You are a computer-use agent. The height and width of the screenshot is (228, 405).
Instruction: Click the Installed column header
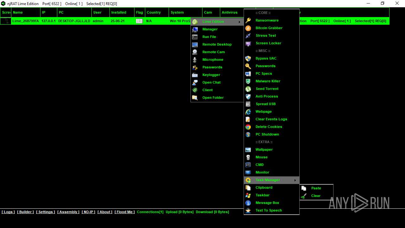122,12
